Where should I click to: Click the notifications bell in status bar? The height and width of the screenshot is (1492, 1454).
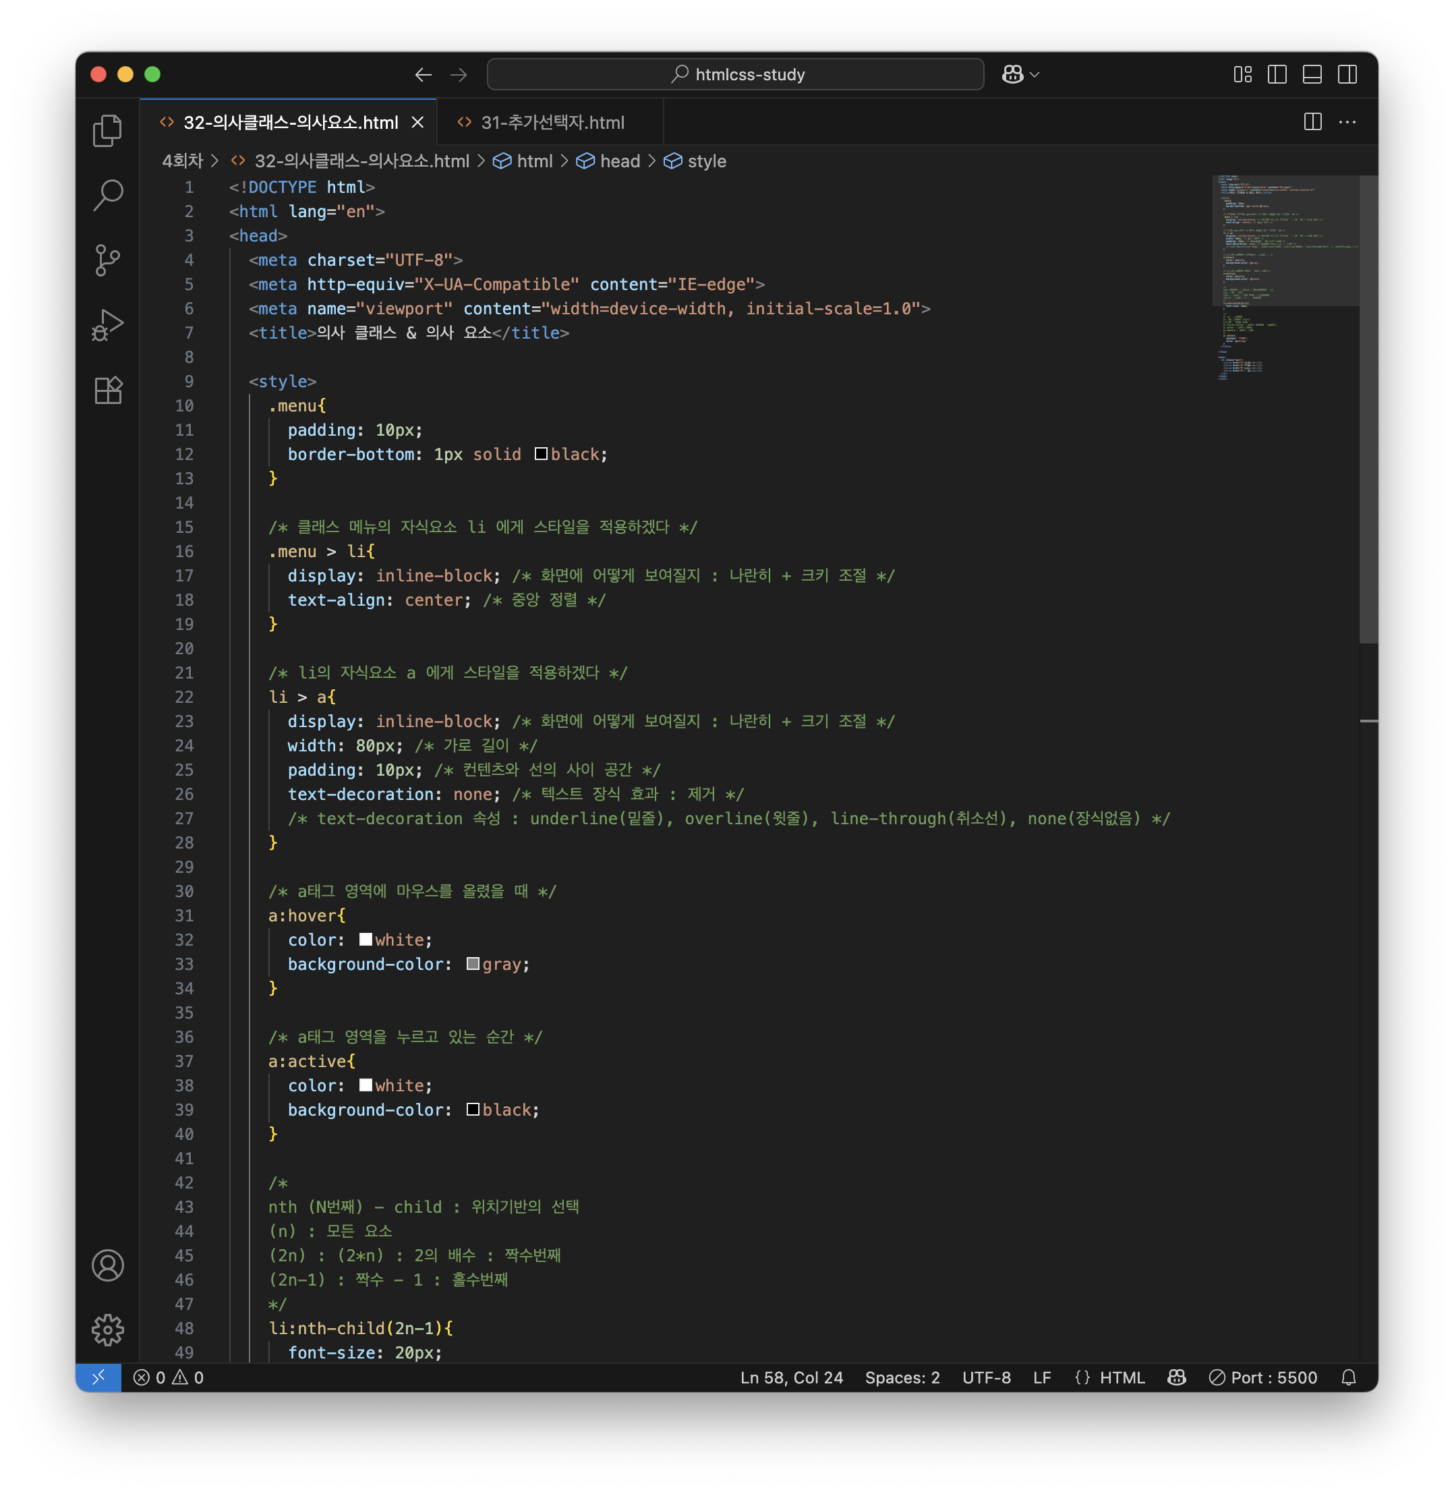(1349, 1377)
